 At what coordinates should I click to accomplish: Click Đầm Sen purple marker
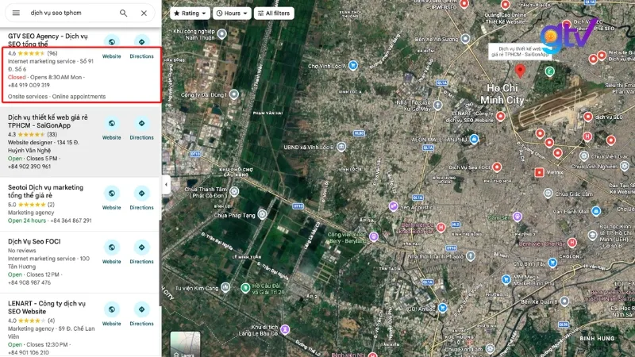coord(518,217)
